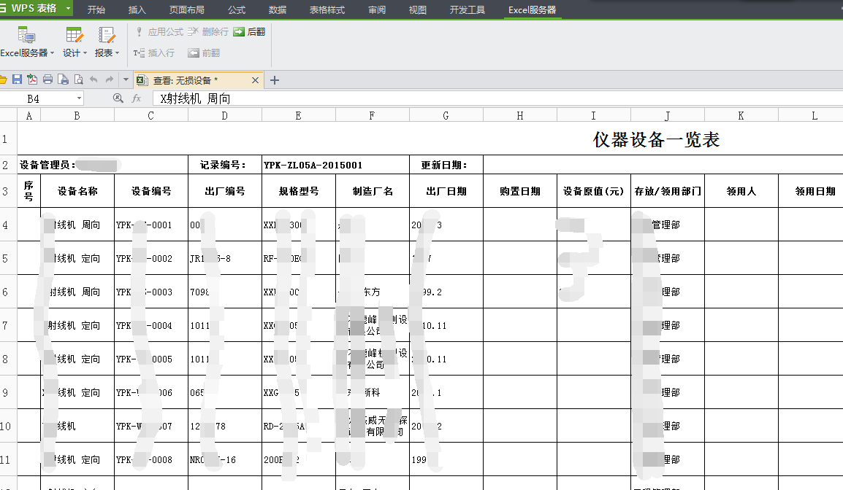Select column J header
The height and width of the screenshot is (490, 843).
point(667,115)
